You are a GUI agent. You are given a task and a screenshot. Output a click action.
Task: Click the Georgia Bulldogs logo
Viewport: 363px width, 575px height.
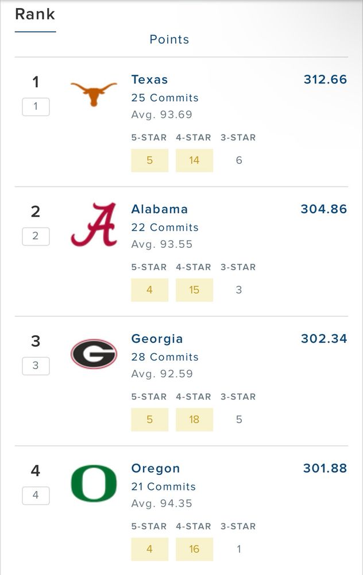click(x=94, y=354)
